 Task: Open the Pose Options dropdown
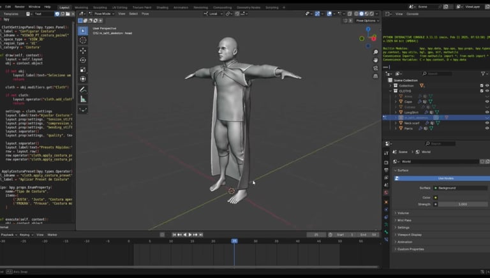[x=367, y=20]
